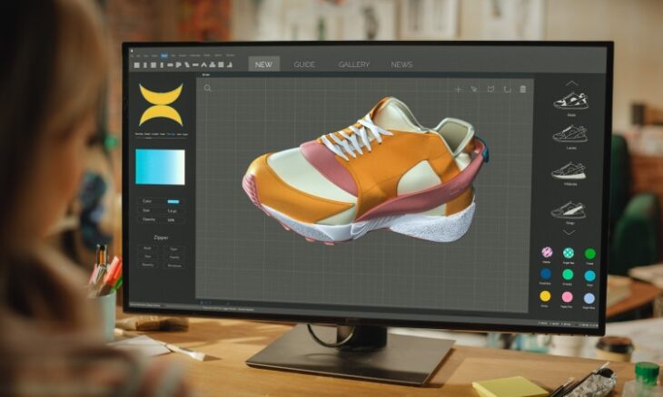This screenshot has width=663, height=397.
Task: Click the rotate arrow icon above the canvas
Action: (x=507, y=90)
